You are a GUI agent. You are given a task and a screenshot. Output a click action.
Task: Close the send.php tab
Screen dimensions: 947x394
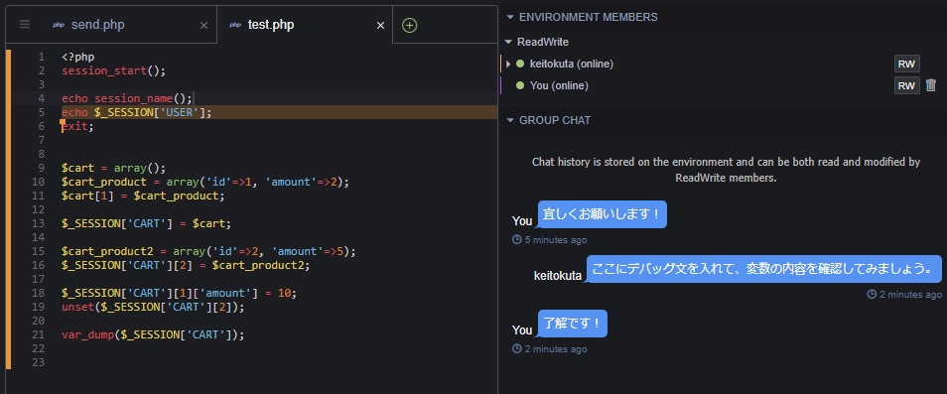[x=203, y=26]
